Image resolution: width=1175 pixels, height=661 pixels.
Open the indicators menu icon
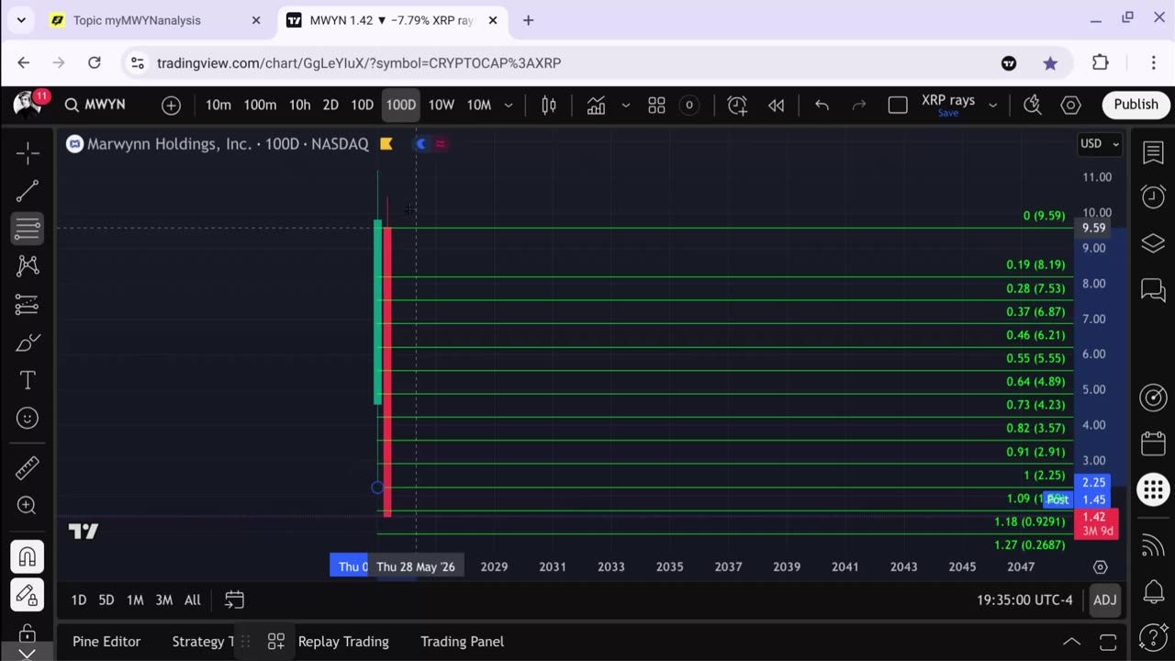[x=597, y=106]
